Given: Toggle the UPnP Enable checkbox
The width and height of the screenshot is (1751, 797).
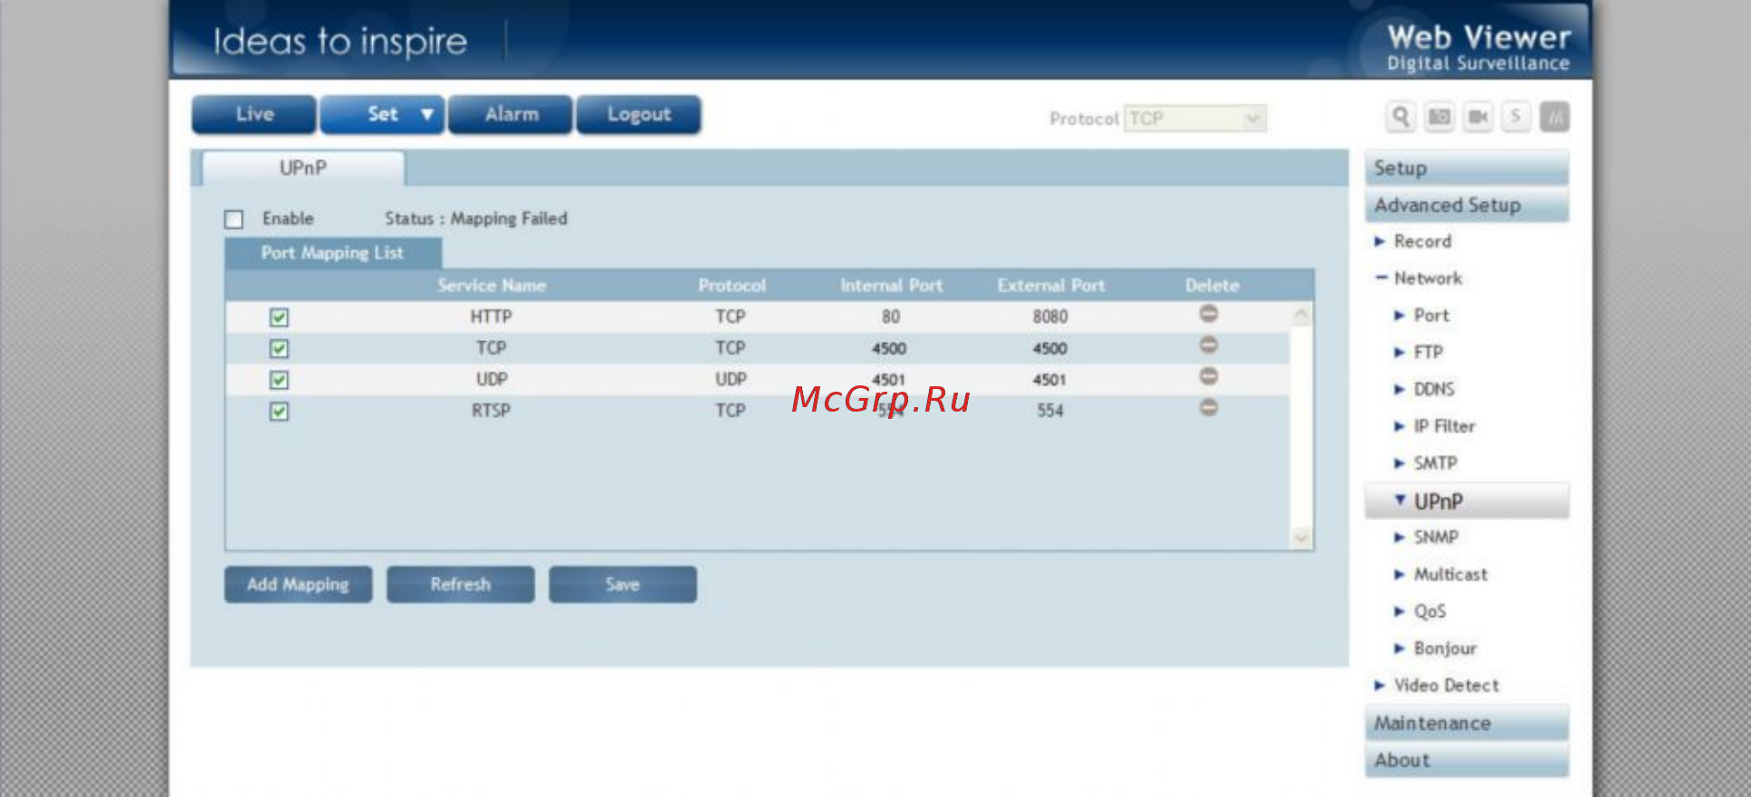Looking at the screenshot, I should (x=234, y=219).
